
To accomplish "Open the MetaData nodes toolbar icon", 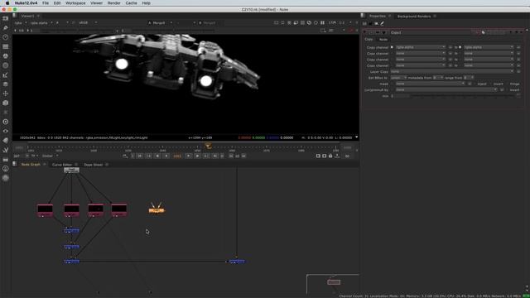I will click(x=6, y=141).
